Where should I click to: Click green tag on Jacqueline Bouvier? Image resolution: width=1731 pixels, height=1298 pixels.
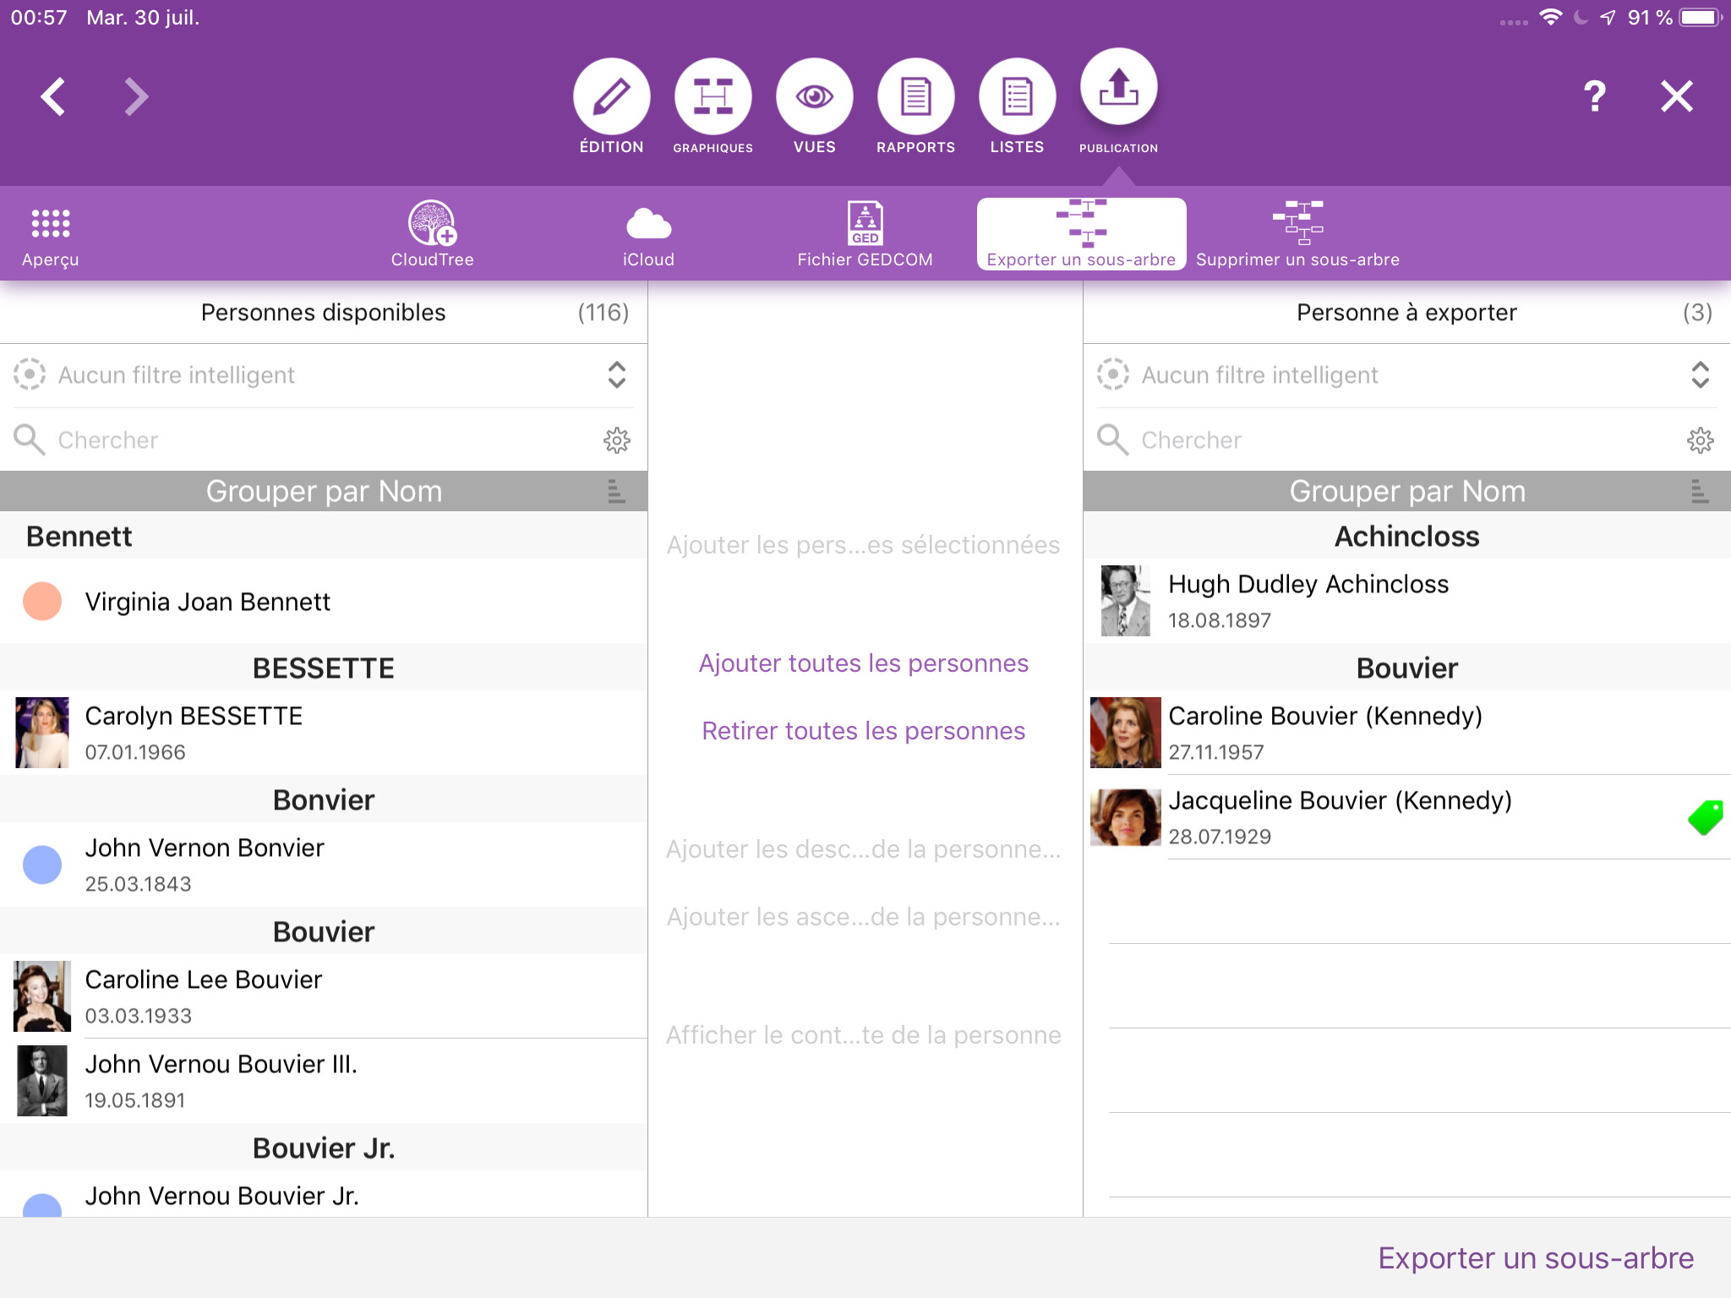[1705, 817]
